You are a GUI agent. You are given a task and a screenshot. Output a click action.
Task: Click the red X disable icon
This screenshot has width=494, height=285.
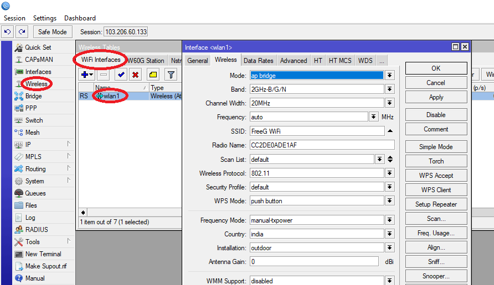pos(136,75)
